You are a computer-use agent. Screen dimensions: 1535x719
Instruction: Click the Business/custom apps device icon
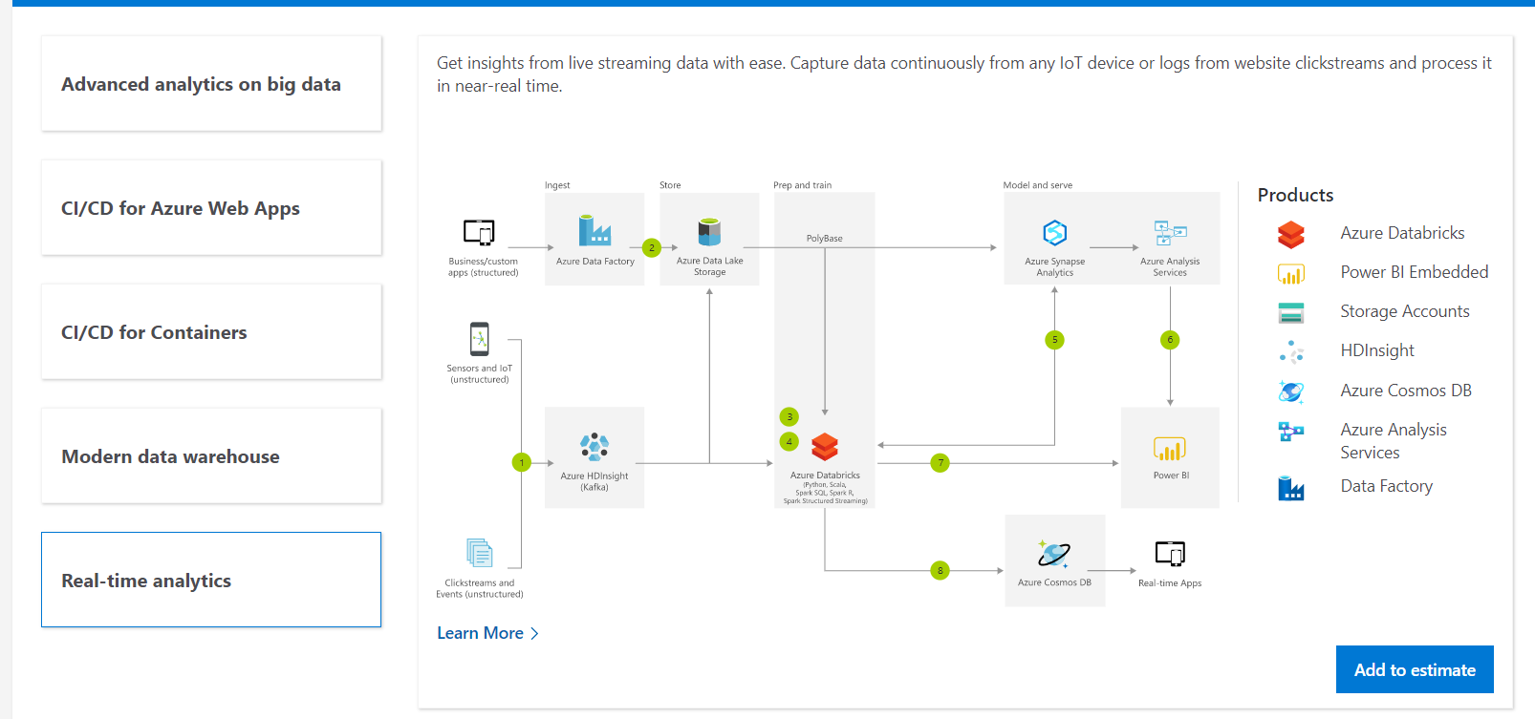(479, 232)
